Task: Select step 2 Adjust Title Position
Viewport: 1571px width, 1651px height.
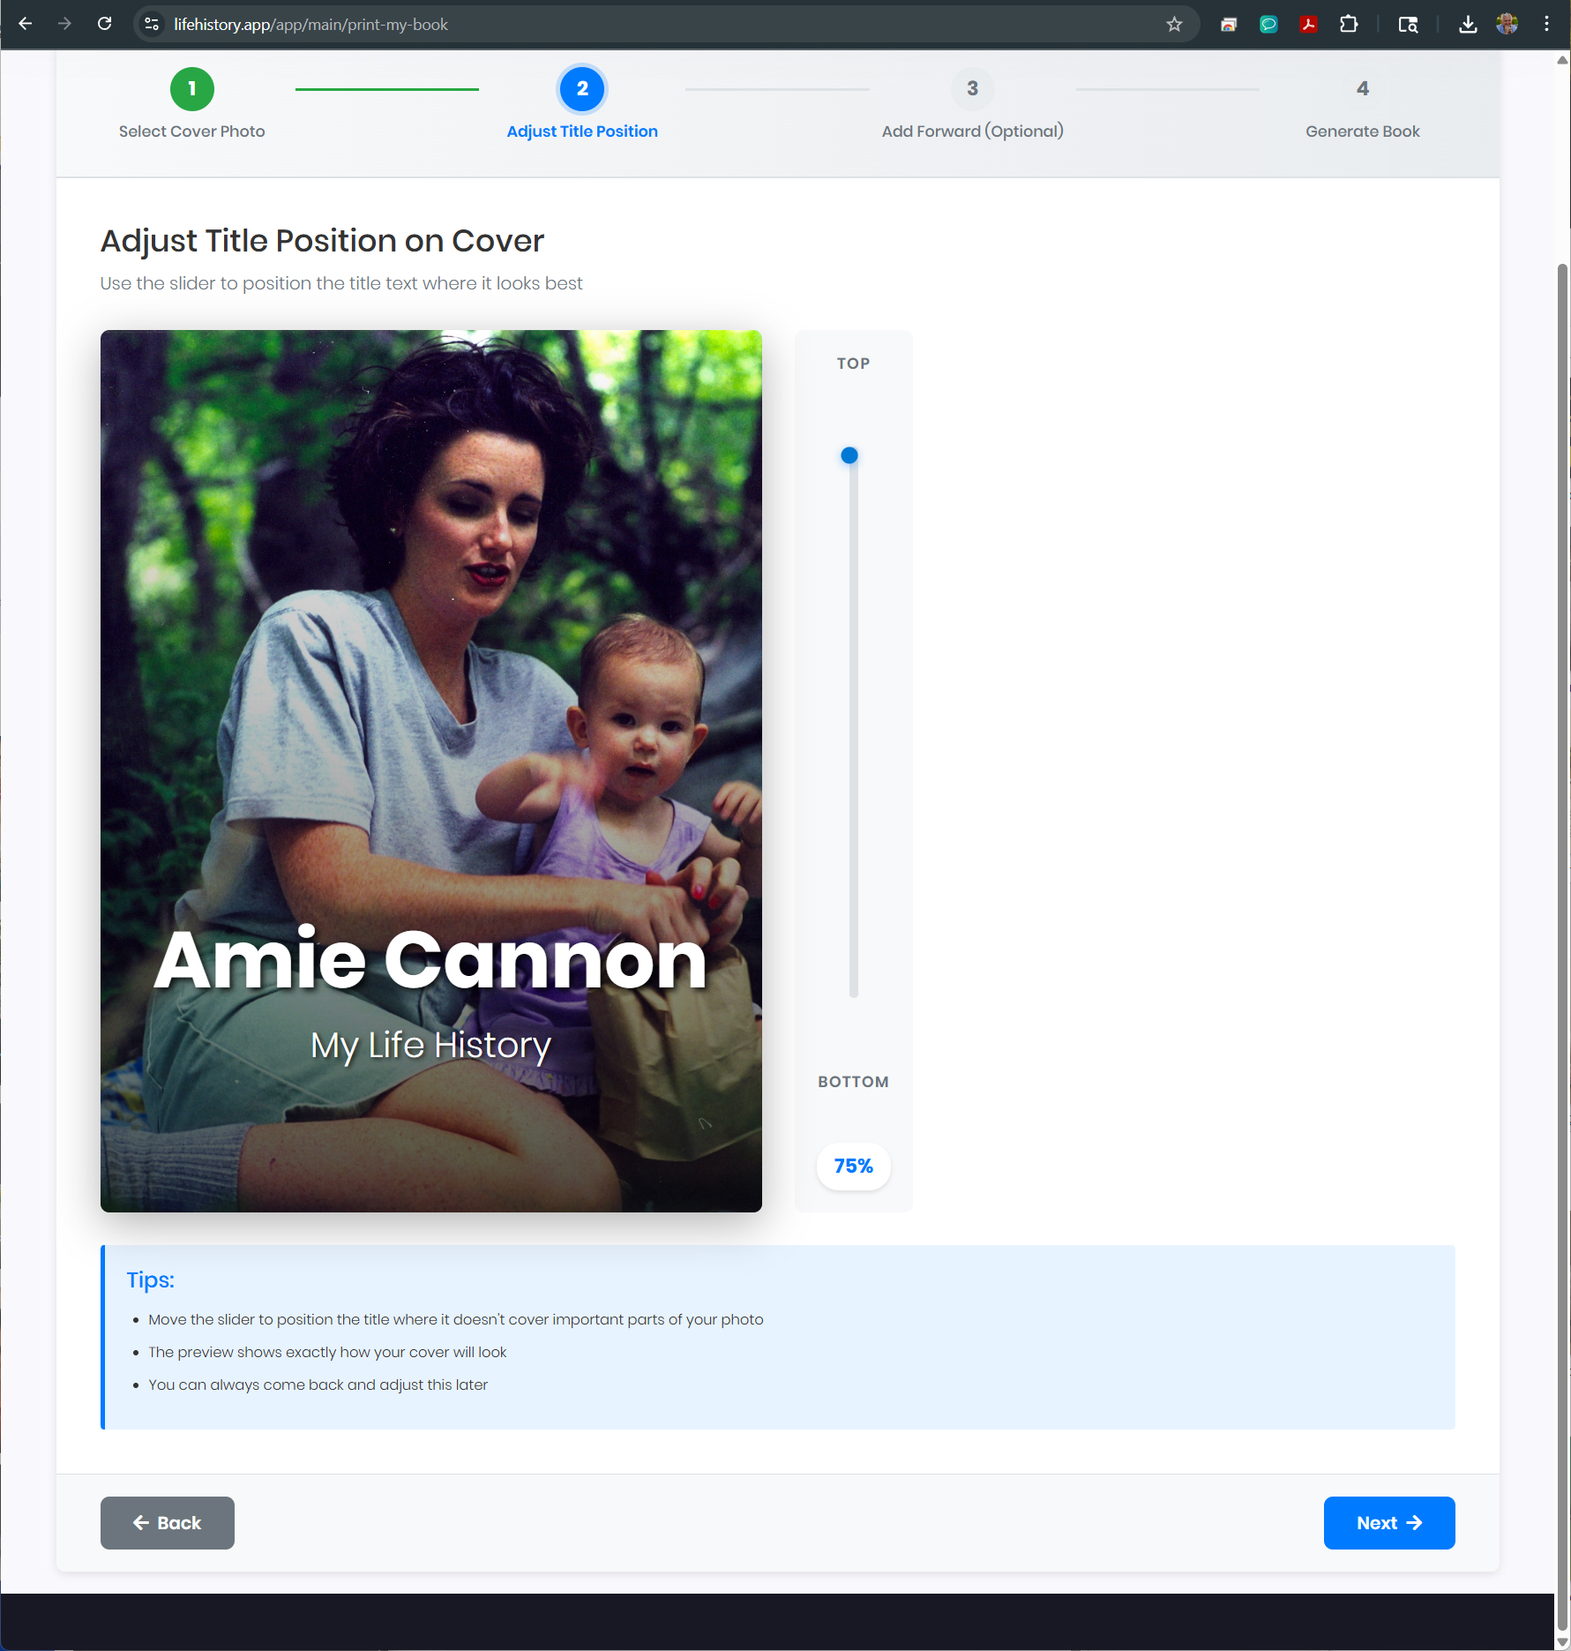Action: pos(582,89)
